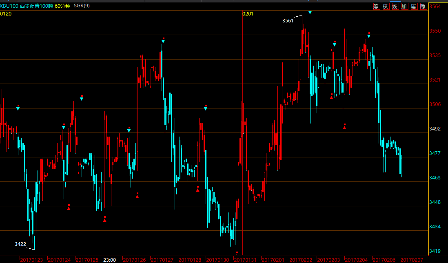Click the 权 adjustment button

tap(386, 6)
